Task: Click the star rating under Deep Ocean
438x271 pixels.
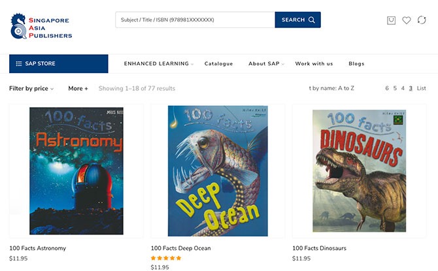Action: pos(166,258)
